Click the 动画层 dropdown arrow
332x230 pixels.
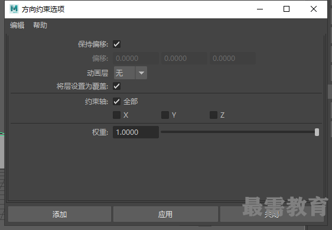(x=141, y=73)
